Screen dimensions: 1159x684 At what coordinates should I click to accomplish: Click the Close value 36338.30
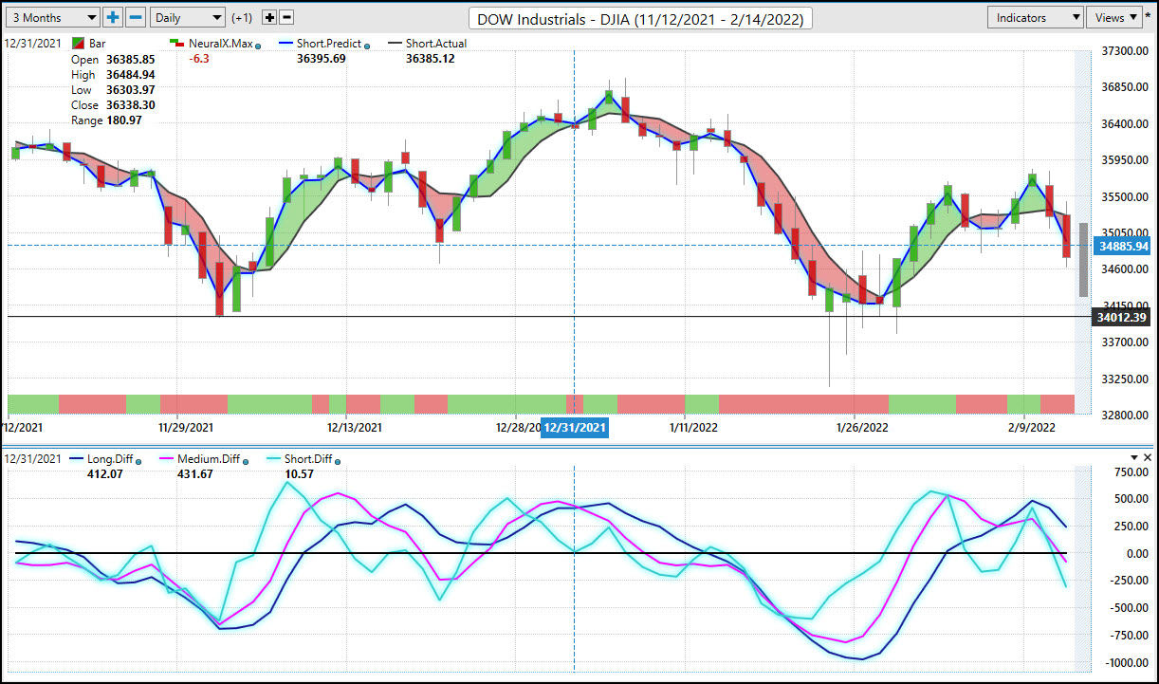pyautogui.click(x=131, y=105)
